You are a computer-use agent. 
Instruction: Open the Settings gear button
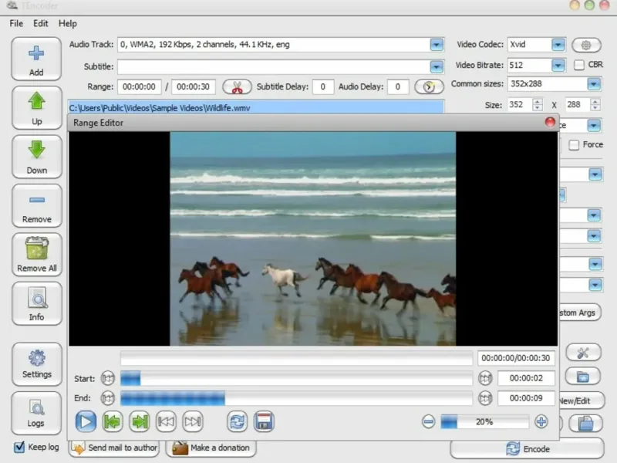[36, 364]
